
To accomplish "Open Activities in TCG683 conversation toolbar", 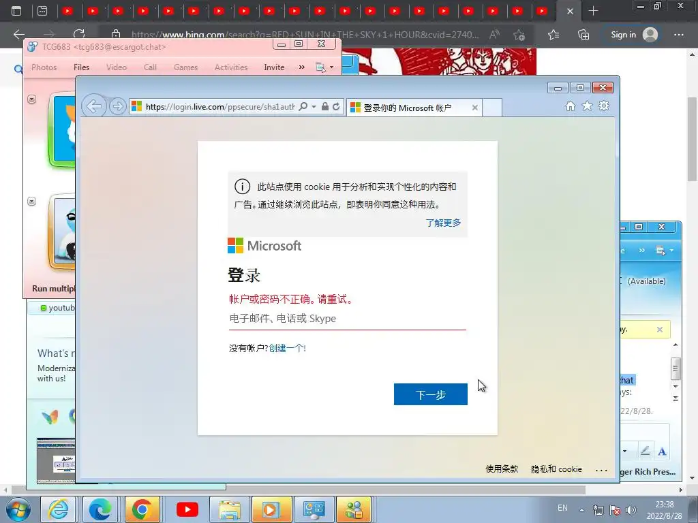I will (x=231, y=67).
